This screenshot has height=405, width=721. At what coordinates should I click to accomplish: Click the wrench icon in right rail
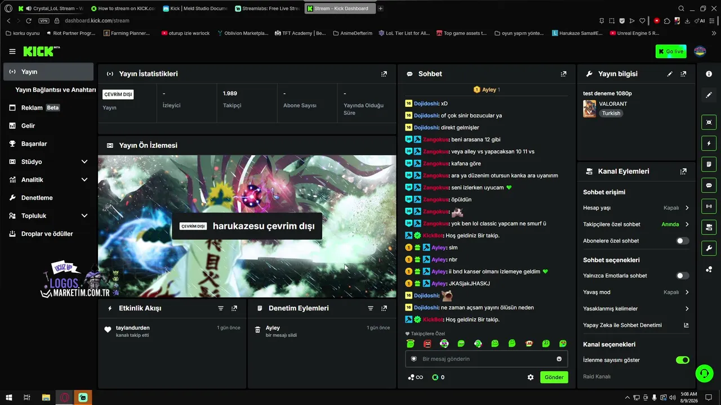(709, 248)
